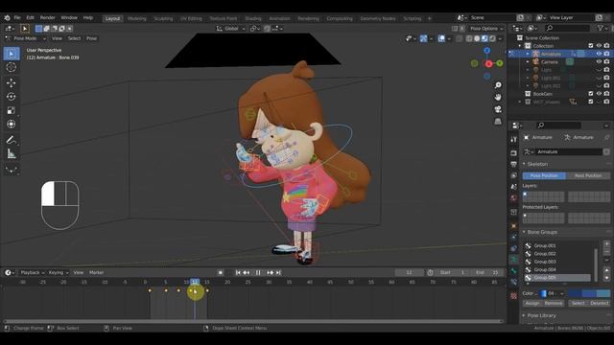The width and height of the screenshot is (614, 345).
Task: Click the outliner search field
Action: pyautogui.click(x=567, y=28)
